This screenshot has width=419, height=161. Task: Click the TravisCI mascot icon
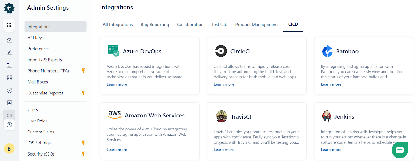click(221, 116)
